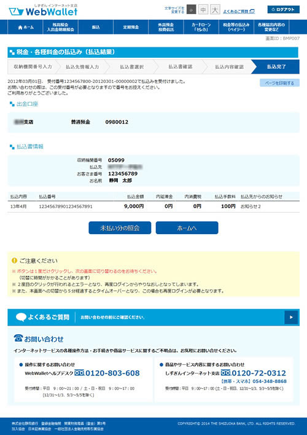
Task: Select the small font size button
Action: (192, 10)
